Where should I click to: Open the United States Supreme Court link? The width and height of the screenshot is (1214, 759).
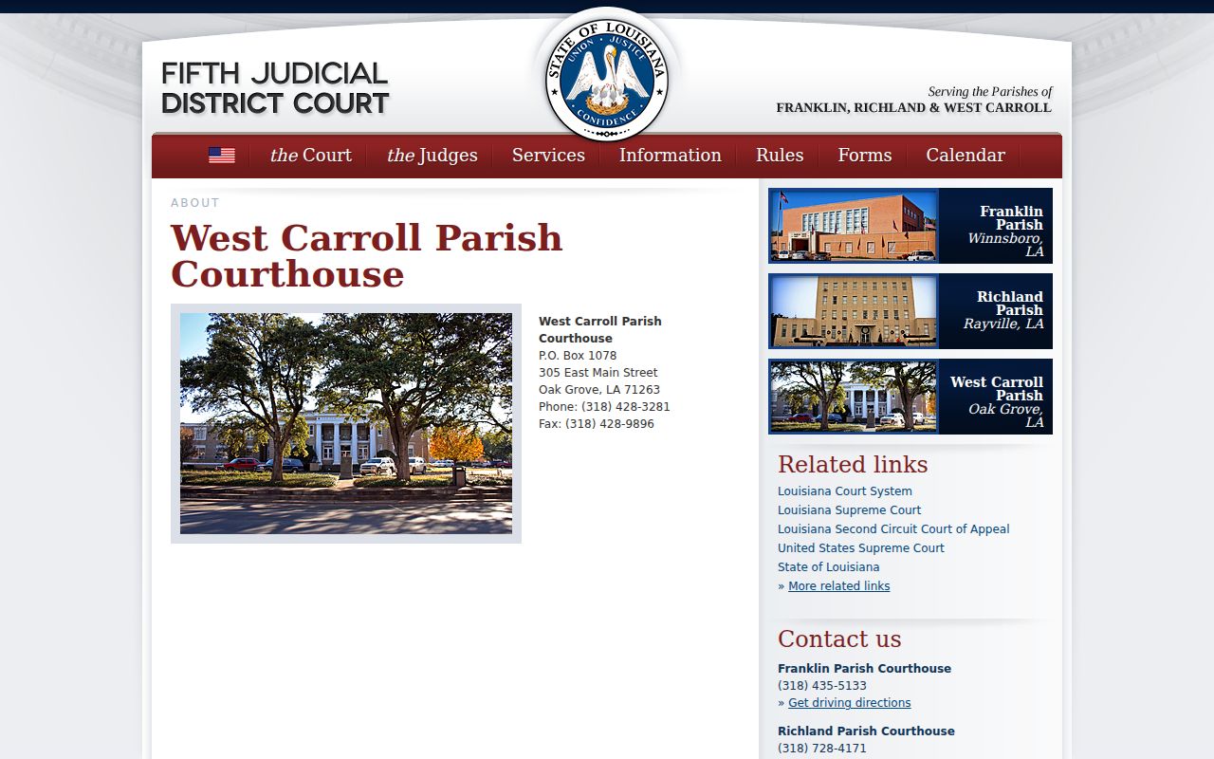pos(861,548)
